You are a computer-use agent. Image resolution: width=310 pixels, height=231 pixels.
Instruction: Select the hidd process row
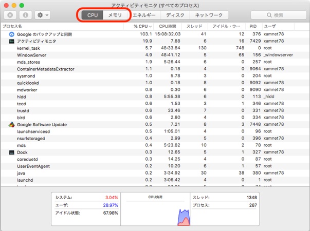pos(155,97)
